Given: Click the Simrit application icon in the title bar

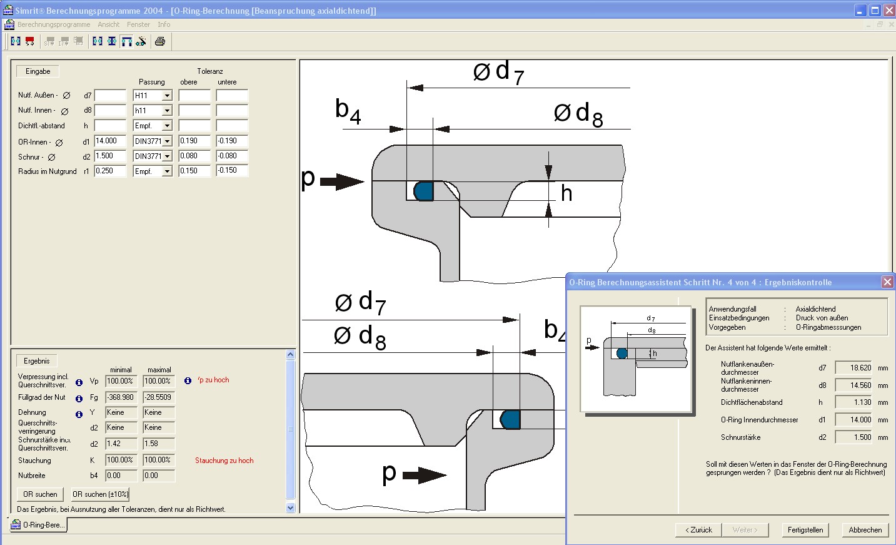Looking at the screenshot, I should pyautogui.click(x=8, y=10).
